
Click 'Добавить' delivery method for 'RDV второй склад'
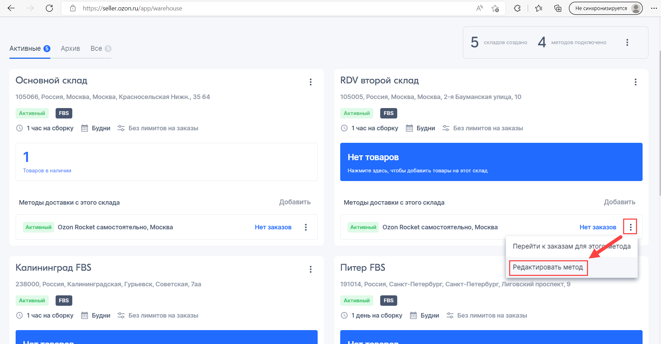tap(620, 202)
